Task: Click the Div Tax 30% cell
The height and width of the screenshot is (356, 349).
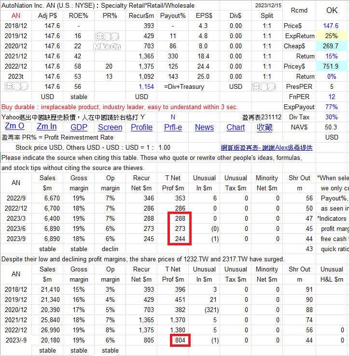Action: point(331,117)
